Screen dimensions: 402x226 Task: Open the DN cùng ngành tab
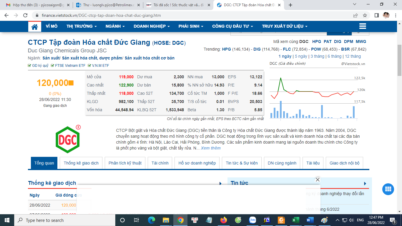click(282, 163)
